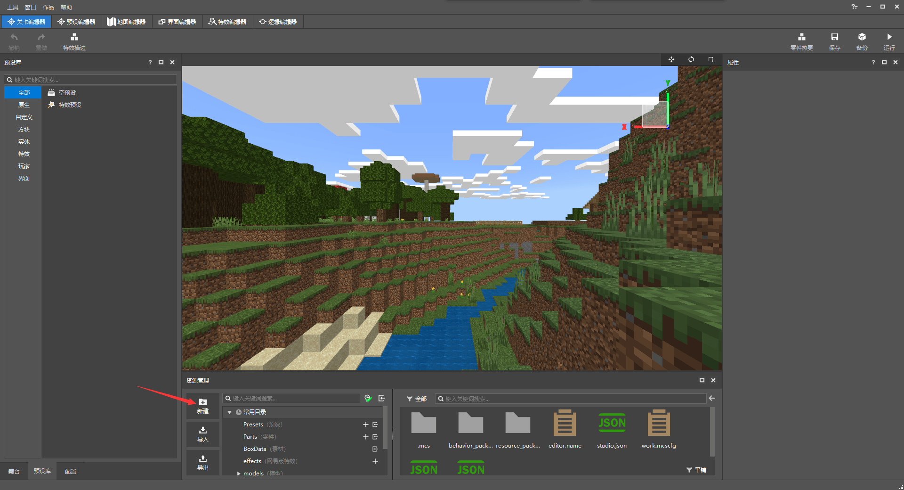Viewport: 904px width, 490px height.
Task: Open the 全部 file filter dropdown
Action: tap(417, 399)
